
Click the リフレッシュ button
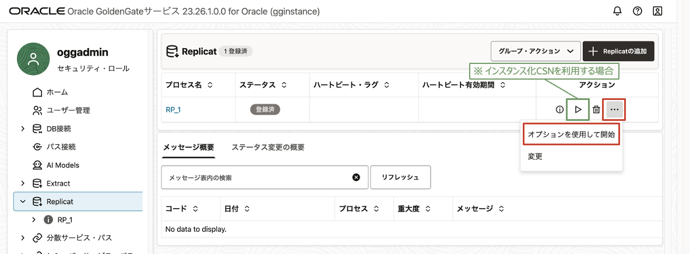pyautogui.click(x=400, y=177)
